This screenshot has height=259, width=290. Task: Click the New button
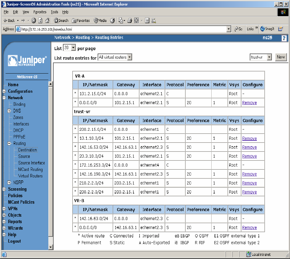[281, 57]
